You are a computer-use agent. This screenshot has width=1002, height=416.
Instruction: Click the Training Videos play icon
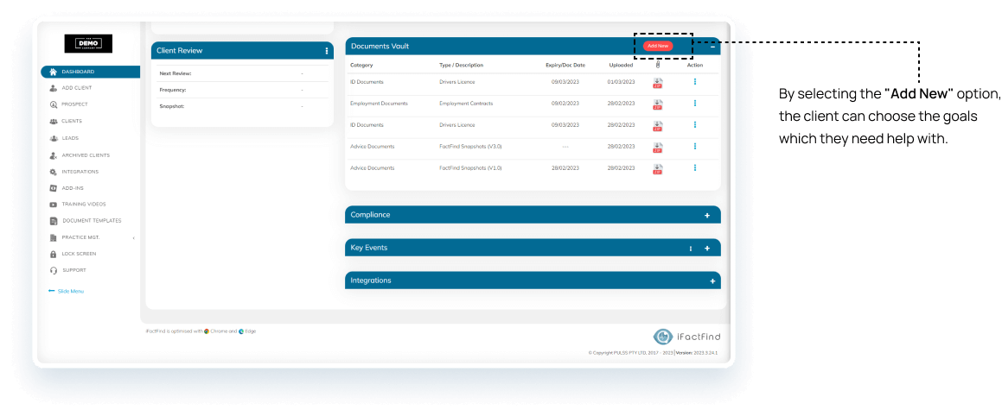(54, 205)
